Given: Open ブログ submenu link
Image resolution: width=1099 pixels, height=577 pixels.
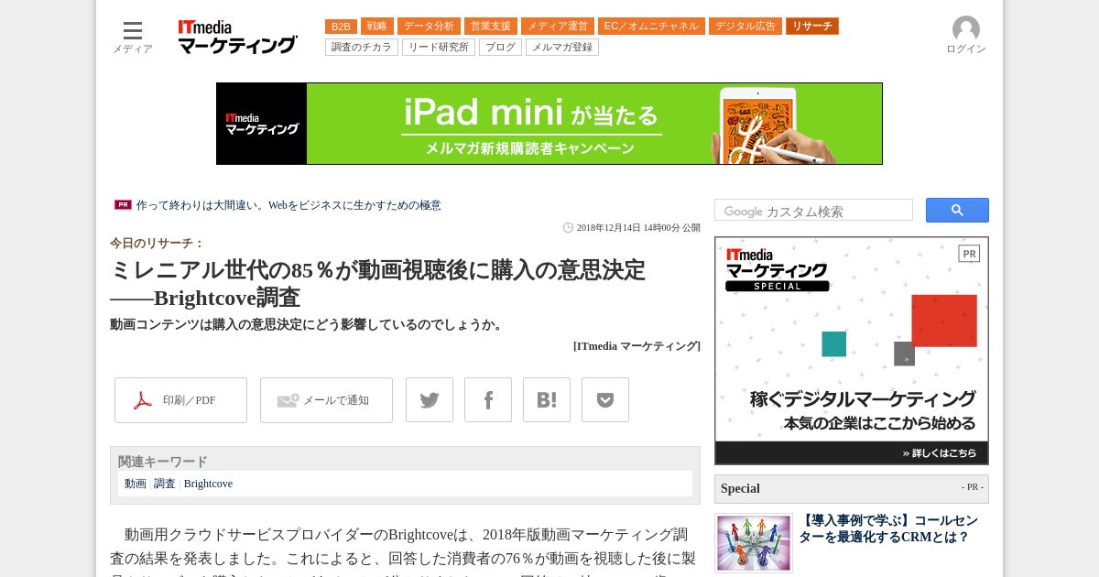Looking at the screenshot, I should click(x=500, y=47).
